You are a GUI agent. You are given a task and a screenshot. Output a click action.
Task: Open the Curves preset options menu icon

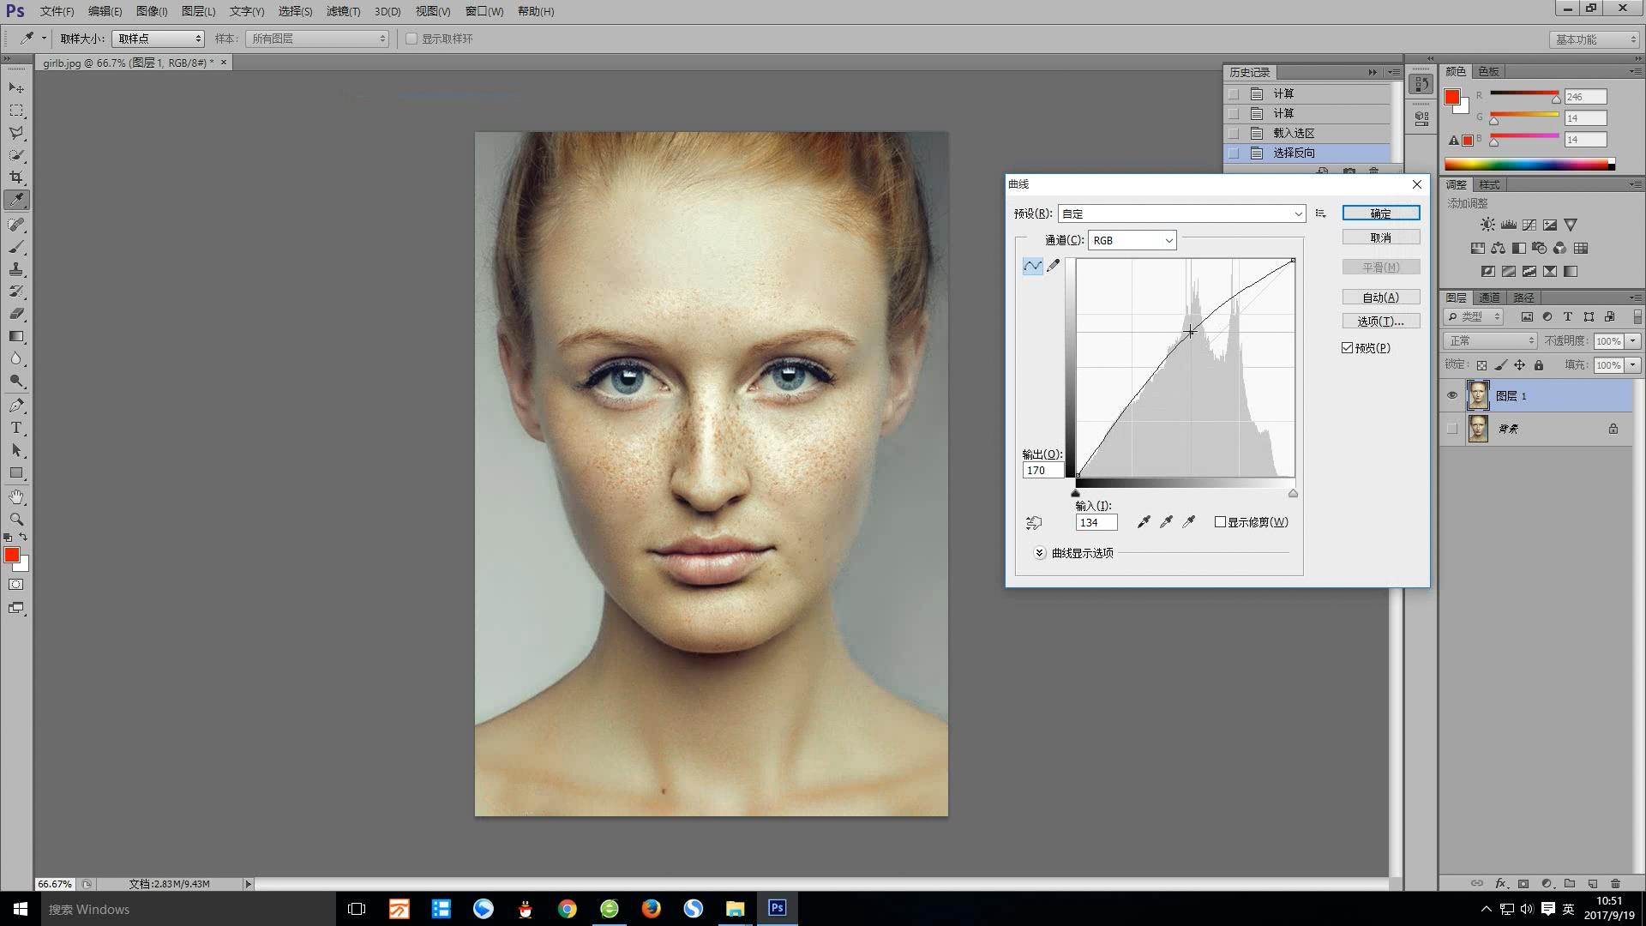pos(1320,213)
